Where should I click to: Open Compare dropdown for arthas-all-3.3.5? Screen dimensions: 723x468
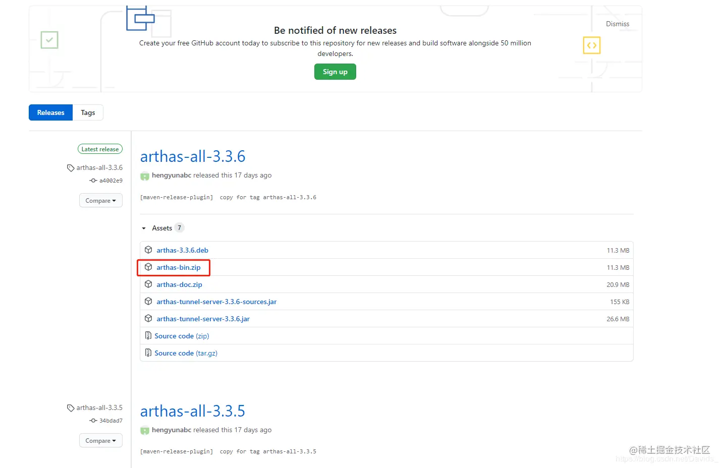(x=101, y=440)
